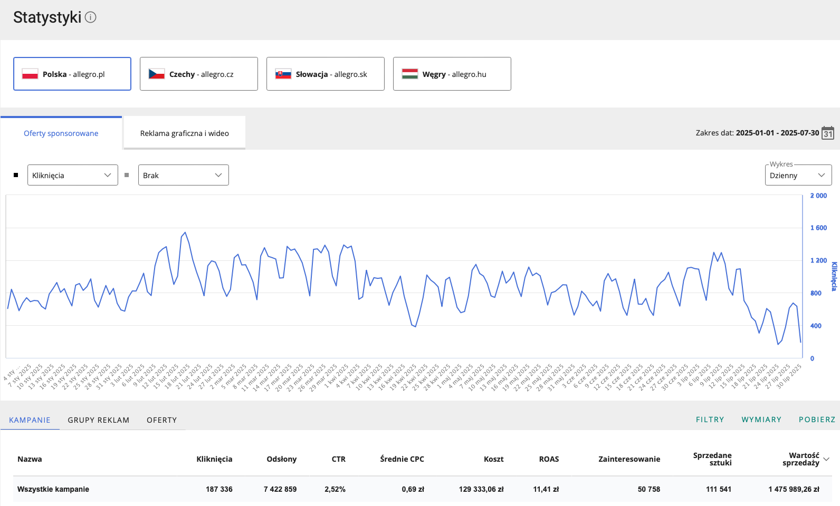840x506 pixels.
Task: Open the Kliknięcia metric dropdown
Action: pos(73,176)
